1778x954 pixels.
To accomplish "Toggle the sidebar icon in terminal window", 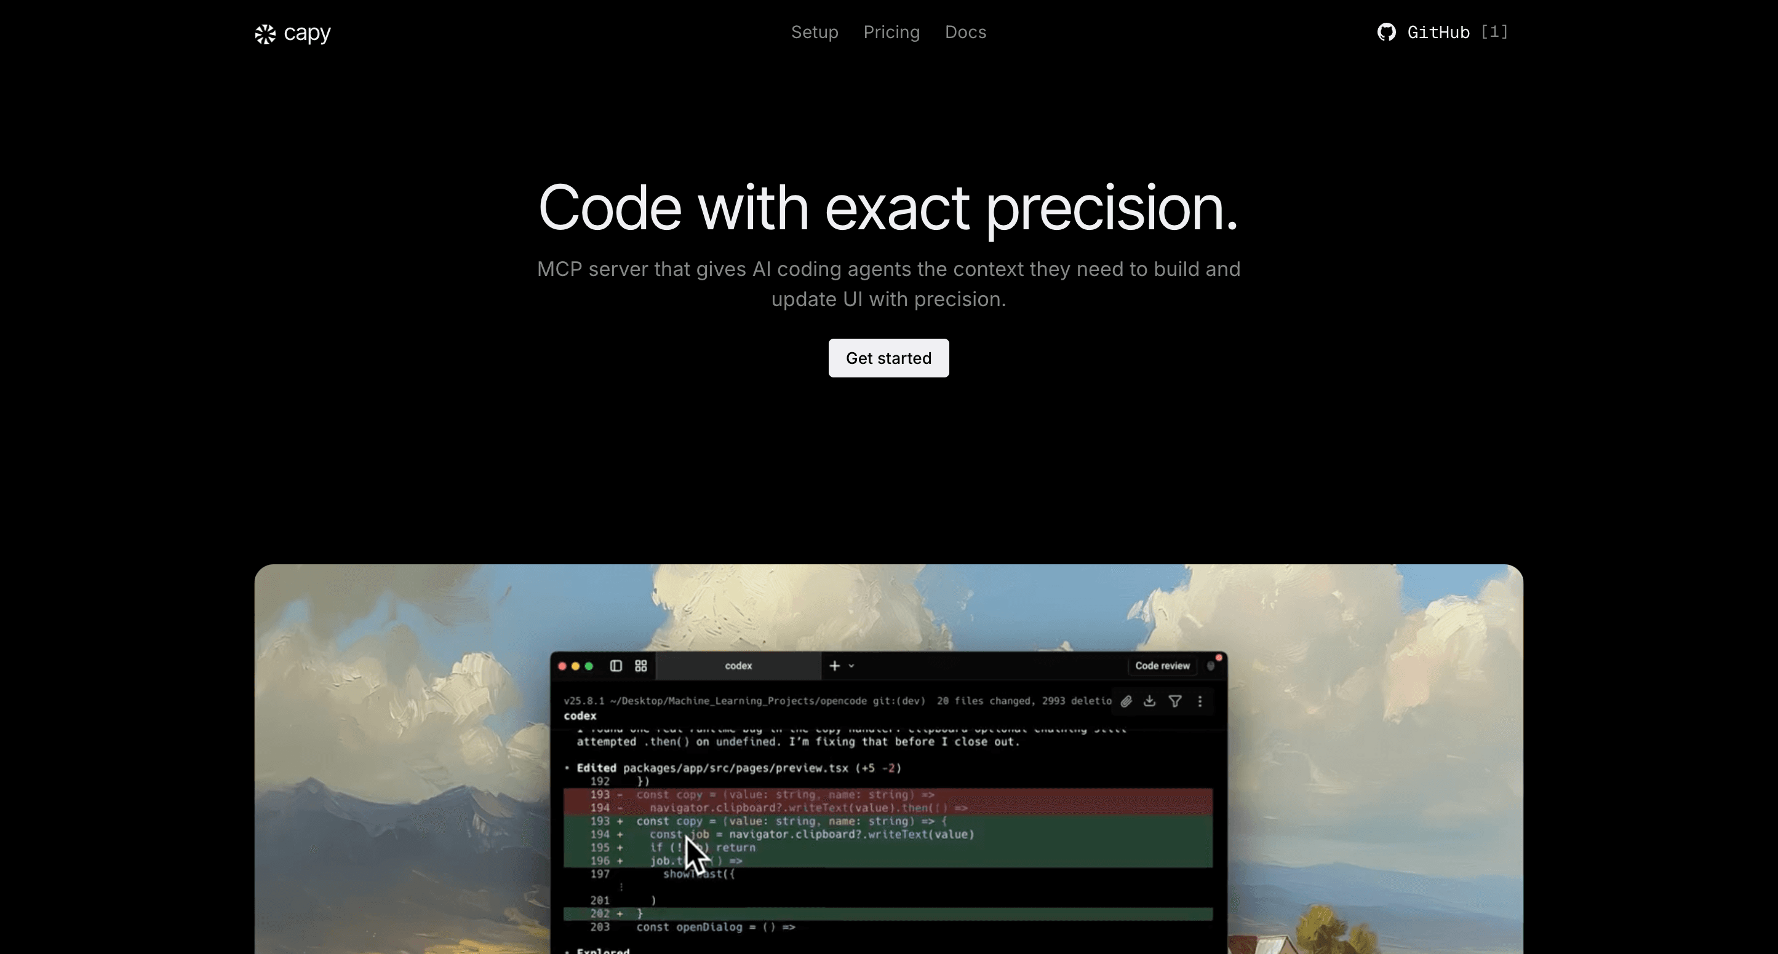I will [616, 666].
